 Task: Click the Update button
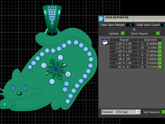click(x=114, y=33)
